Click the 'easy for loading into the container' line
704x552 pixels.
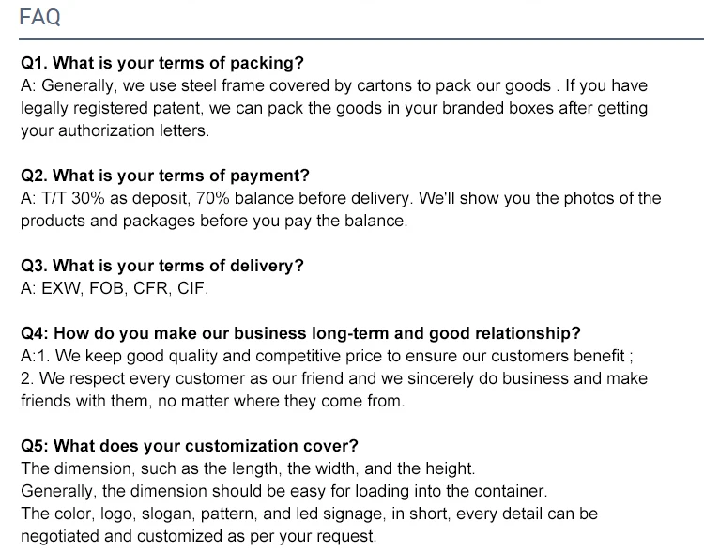(284, 491)
